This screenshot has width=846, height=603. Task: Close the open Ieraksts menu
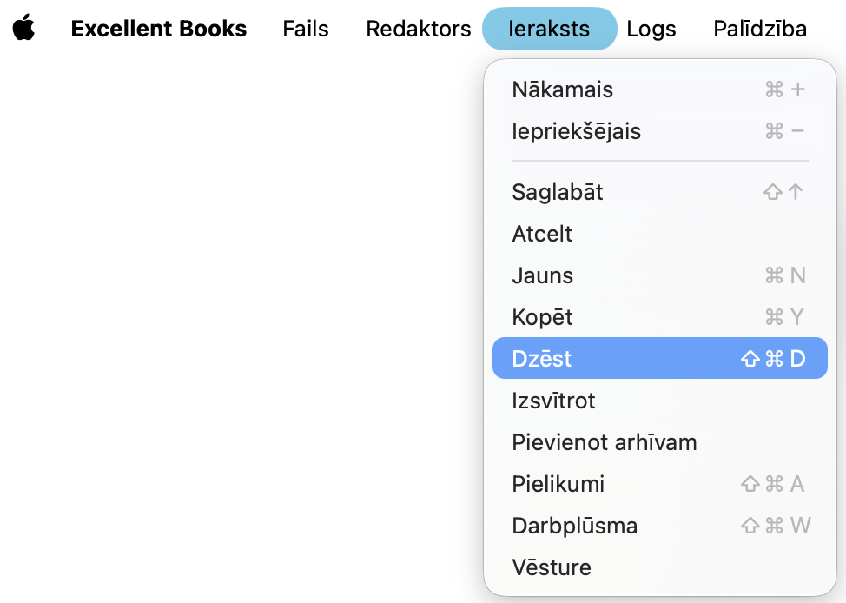click(x=549, y=29)
